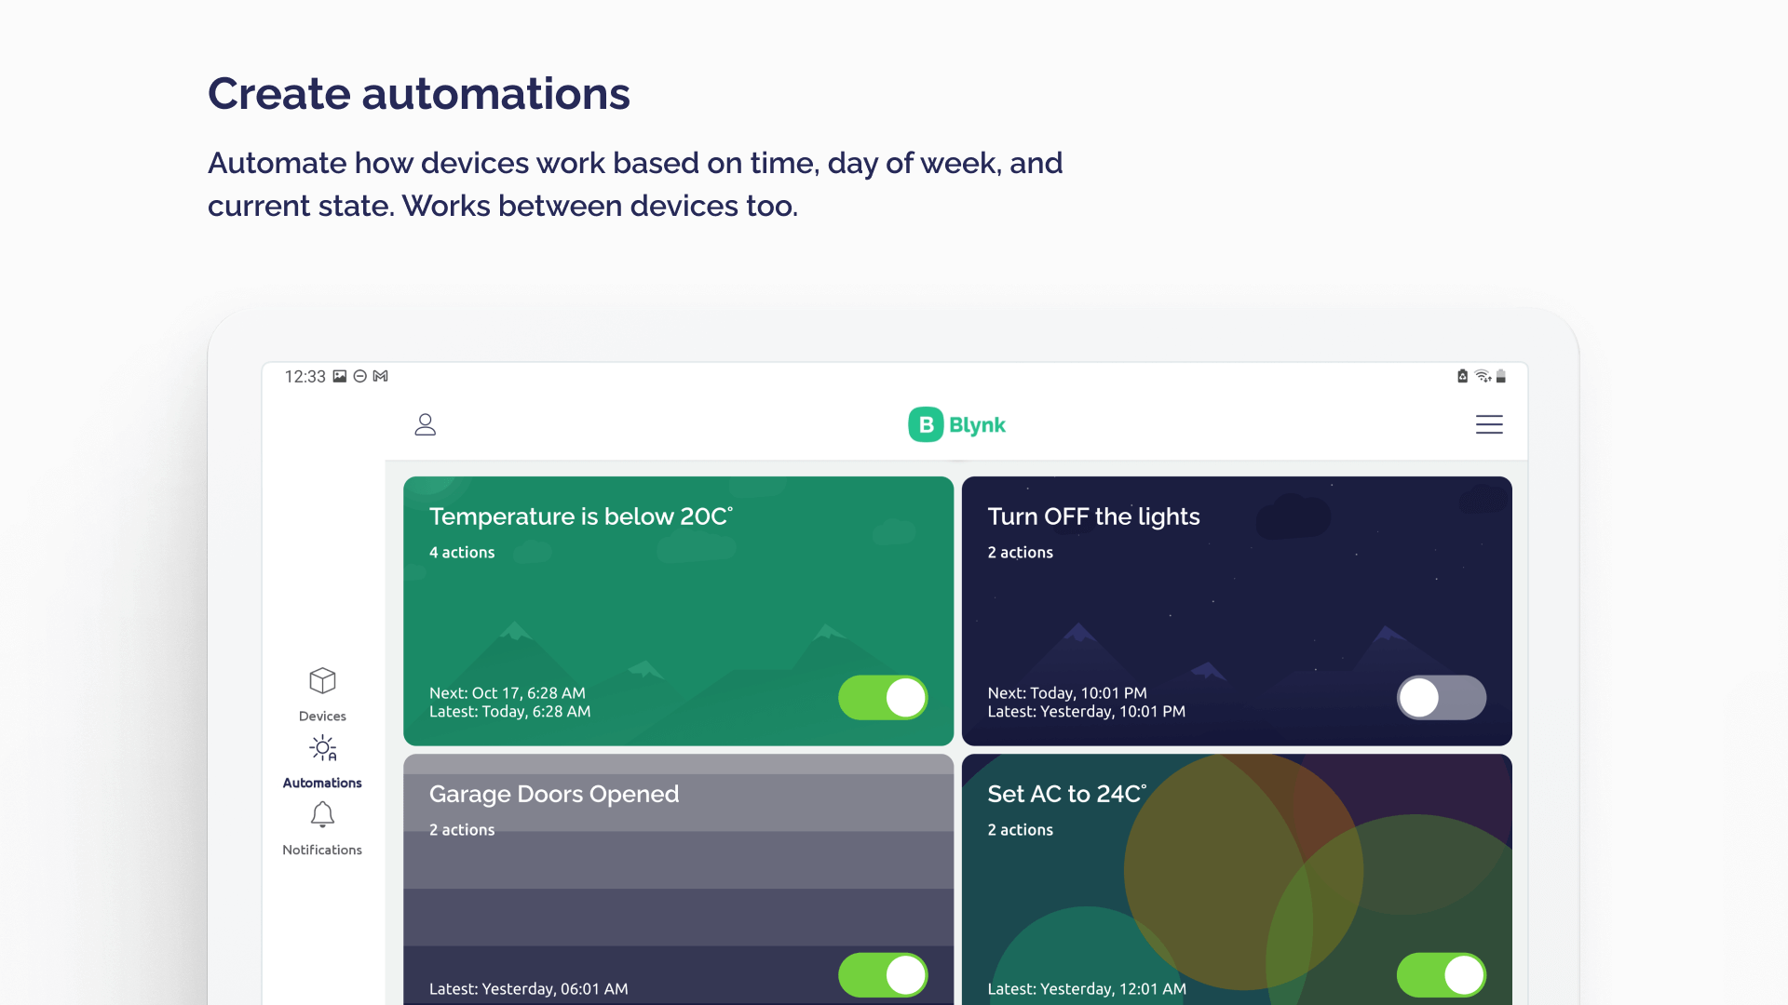
Task: Click the Wi-Fi status icon
Action: [x=1483, y=376]
